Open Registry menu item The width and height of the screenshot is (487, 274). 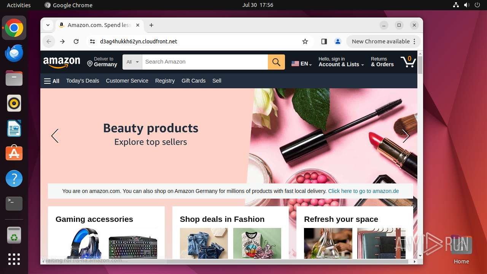point(165,81)
